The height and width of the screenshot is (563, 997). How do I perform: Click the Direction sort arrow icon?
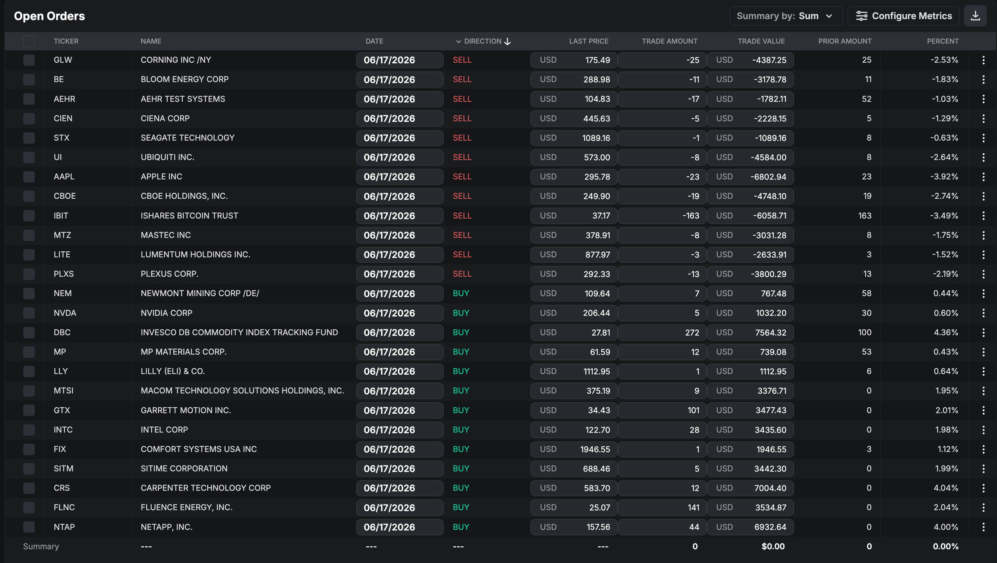[507, 41]
